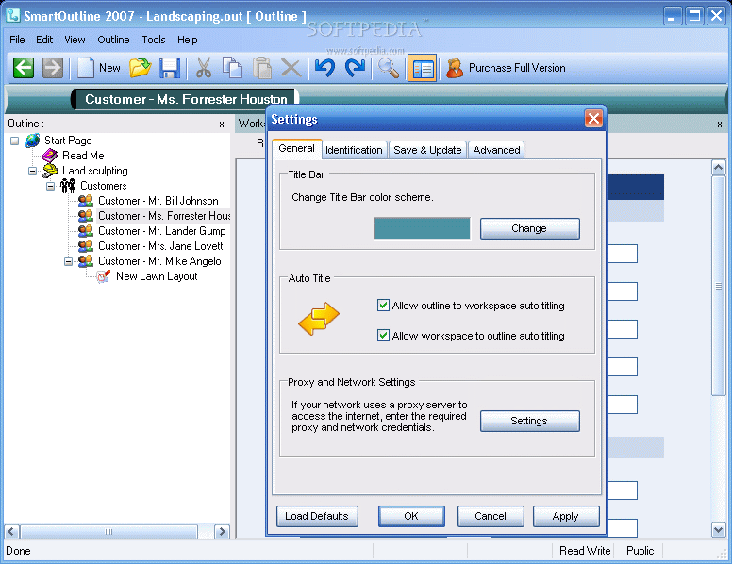732x564 pixels.
Task: Collapse the Start Page tree node
Action: coord(14,141)
